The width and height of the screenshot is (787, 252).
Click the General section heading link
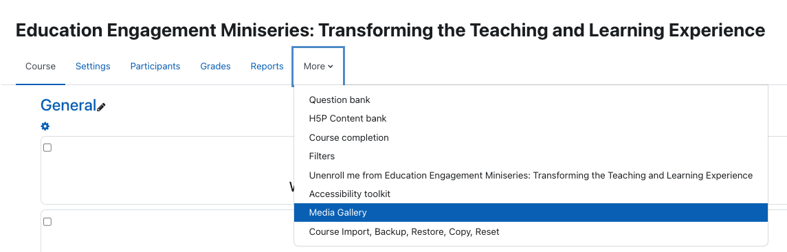[x=68, y=105]
